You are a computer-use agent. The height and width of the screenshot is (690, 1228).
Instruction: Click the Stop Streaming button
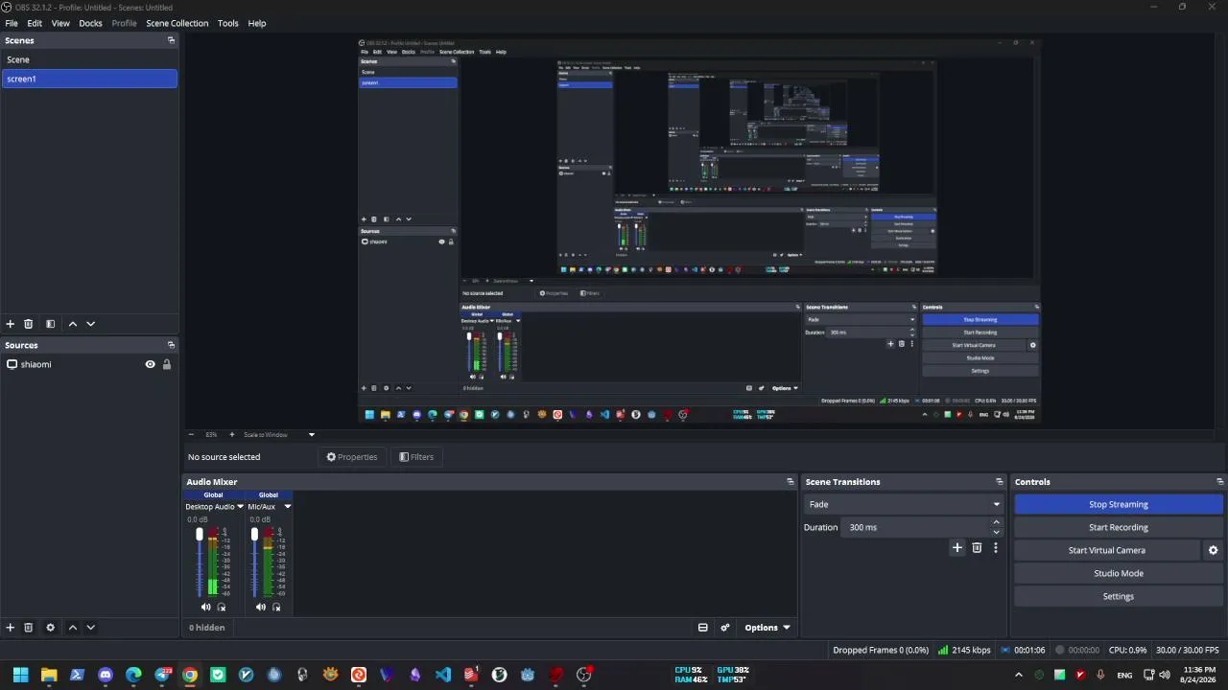point(1119,504)
